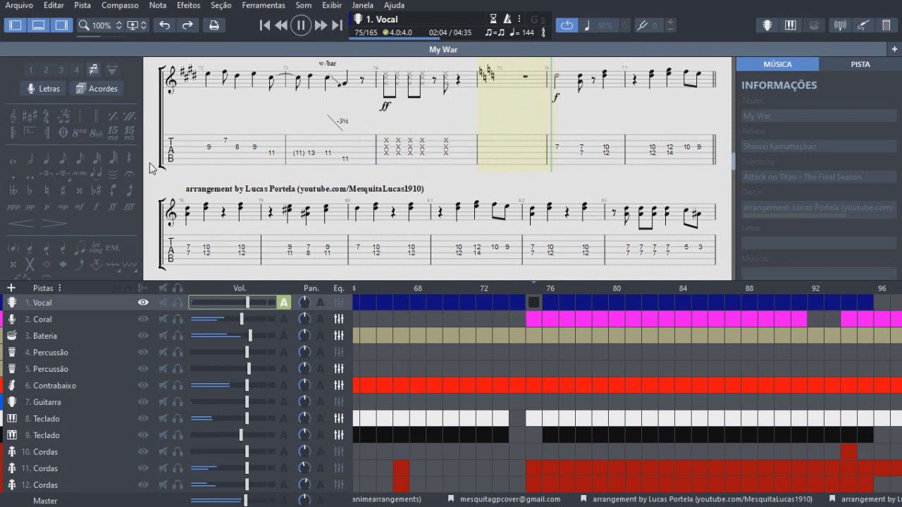Undo the last action
902x507 pixels.
tap(164, 25)
